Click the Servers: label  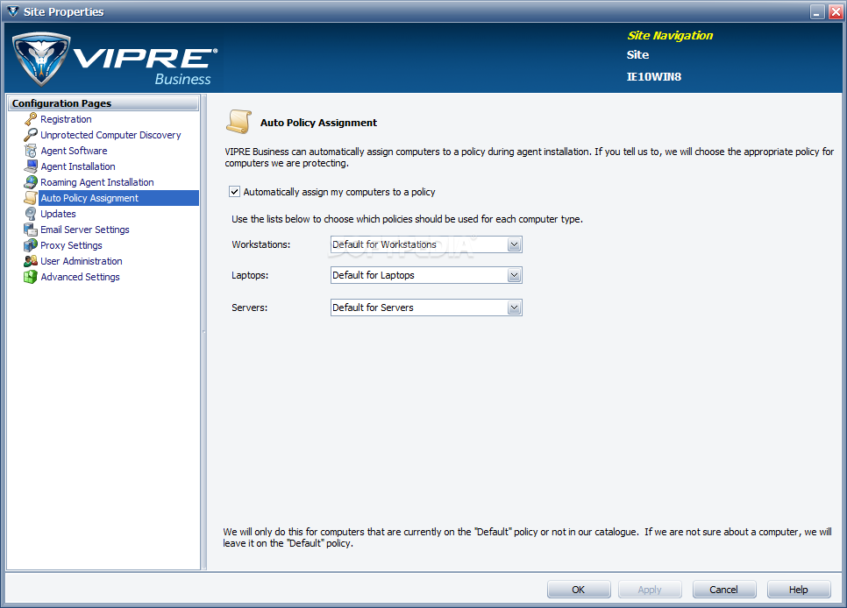tap(250, 308)
